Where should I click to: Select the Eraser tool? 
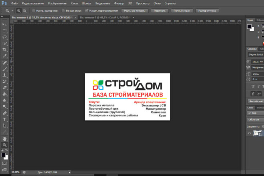4,88
